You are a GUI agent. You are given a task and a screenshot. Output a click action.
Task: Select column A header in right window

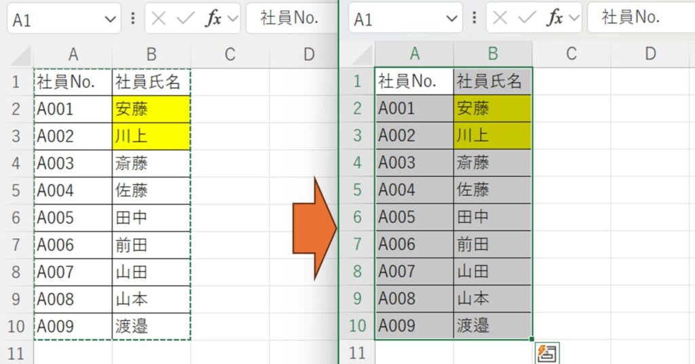click(x=415, y=54)
